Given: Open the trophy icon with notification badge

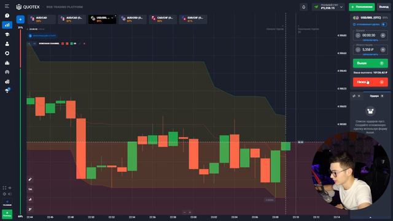Looking at the screenshot, I should coord(7,90).
